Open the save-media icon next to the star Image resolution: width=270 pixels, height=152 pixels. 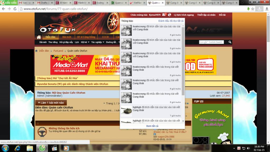pyautogui.click(x=259, y=9)
